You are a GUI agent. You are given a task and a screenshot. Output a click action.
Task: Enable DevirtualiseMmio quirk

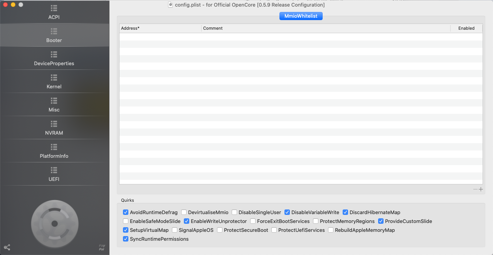tap(184, 212)
